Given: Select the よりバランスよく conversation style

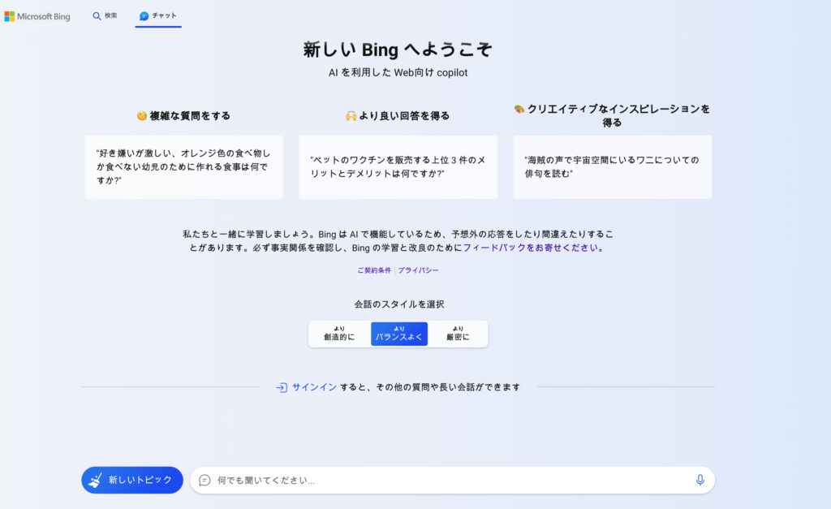Looking at the screenshot, I should pyautogui.click(x=399, y=334).
